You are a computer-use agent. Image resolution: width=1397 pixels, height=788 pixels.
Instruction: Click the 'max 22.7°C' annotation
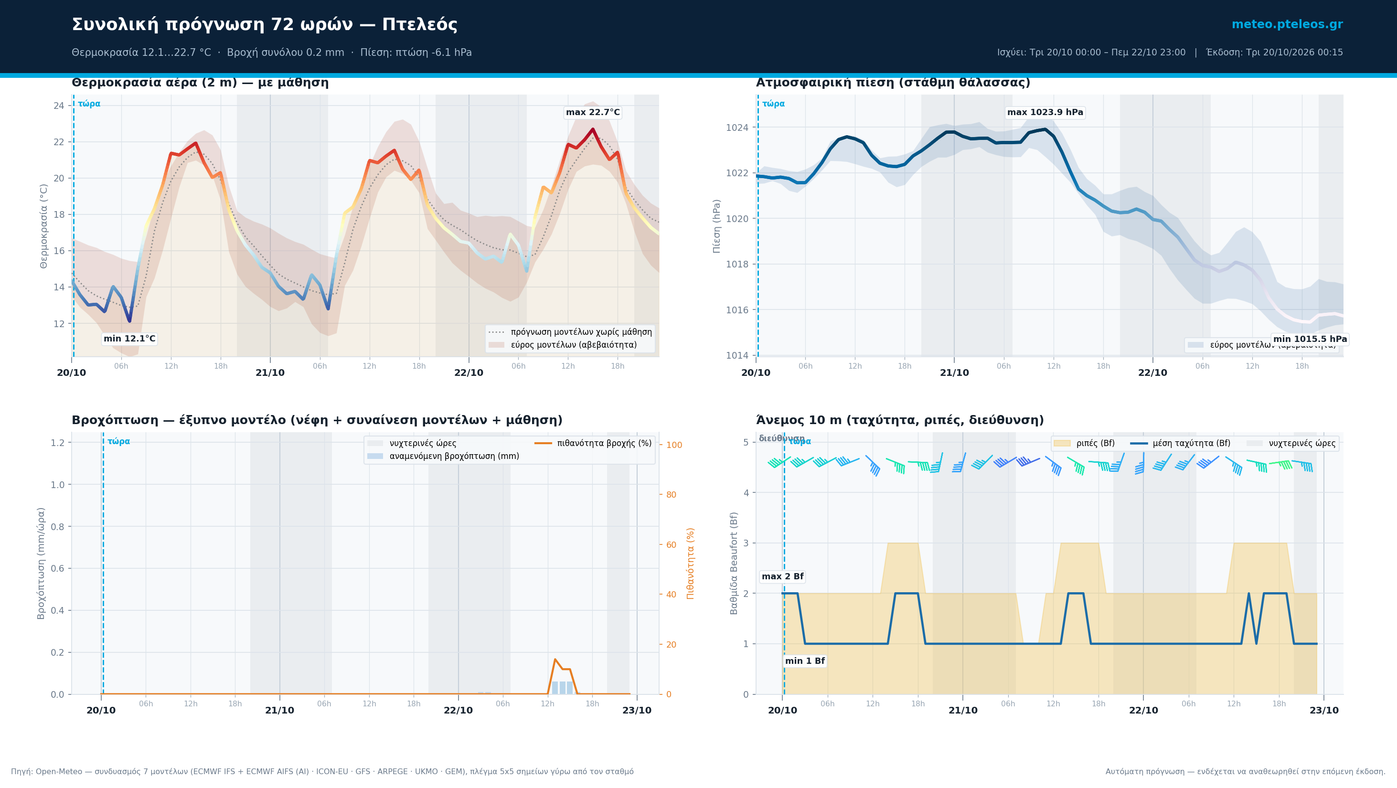tap(593, 112)
